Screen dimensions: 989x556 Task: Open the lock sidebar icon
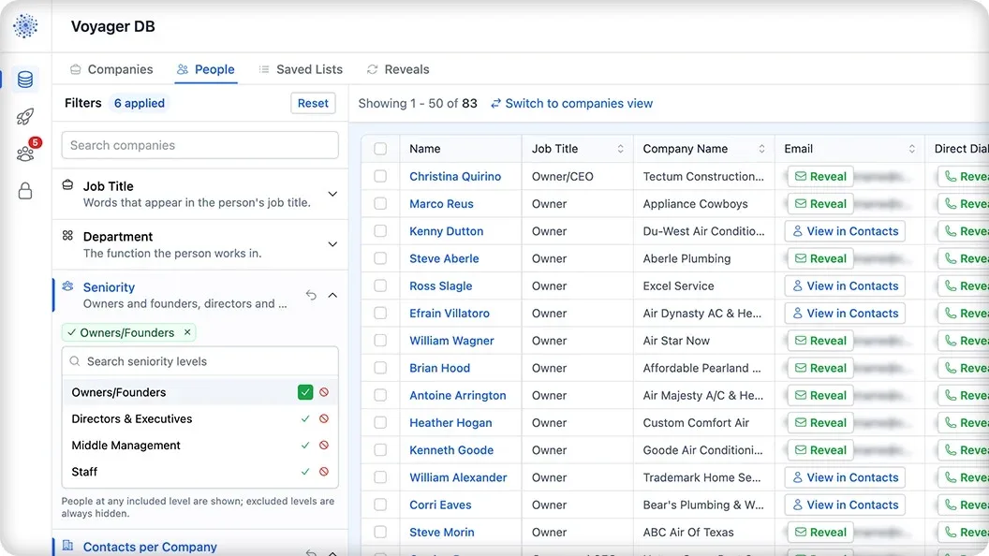(25, 190)
